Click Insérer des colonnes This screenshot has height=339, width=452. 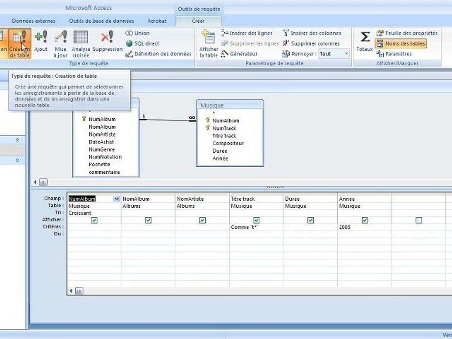312,33
